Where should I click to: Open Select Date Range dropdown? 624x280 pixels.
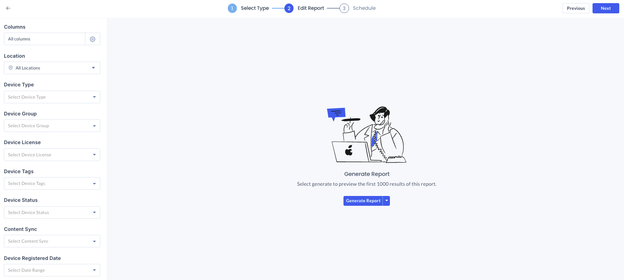coord(52,270)
